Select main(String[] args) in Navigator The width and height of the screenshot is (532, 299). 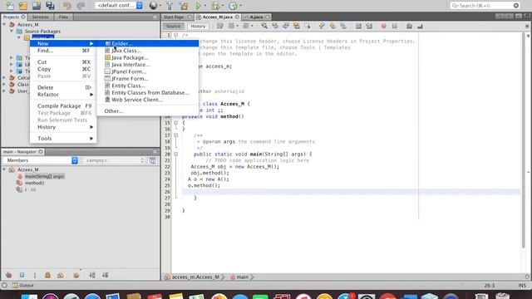[44, 176]
